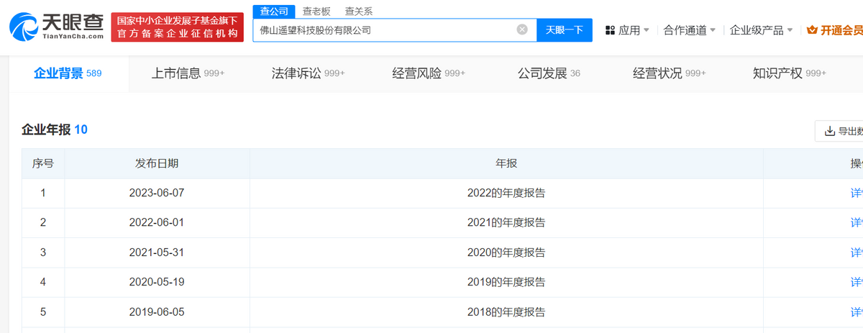The height and width of the screenshot is (333, 863).
Task: Click the company name search field
Action: coord(385,30)
